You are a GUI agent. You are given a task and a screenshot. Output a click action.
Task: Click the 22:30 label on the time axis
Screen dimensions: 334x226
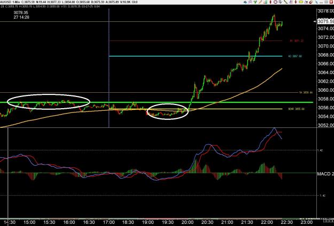[x=286, y=222]
